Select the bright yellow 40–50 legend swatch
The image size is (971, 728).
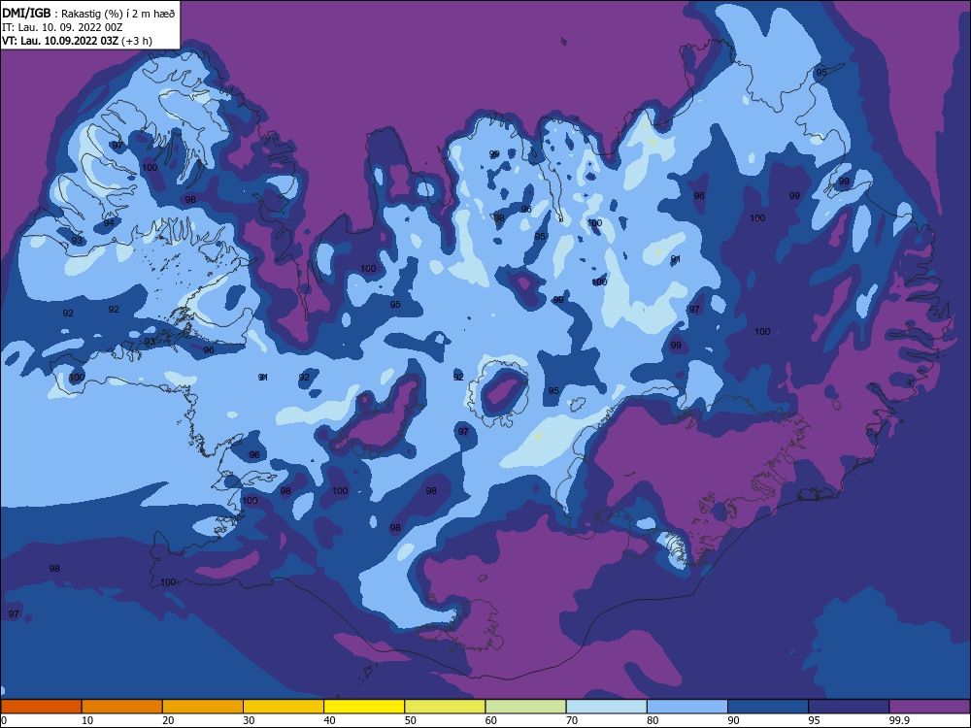[364, 707]
